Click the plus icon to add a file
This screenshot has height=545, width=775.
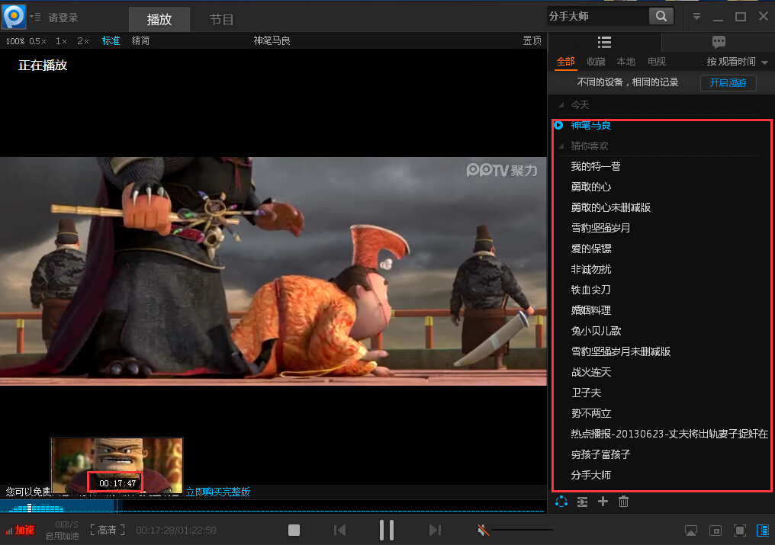coord(603,502)
